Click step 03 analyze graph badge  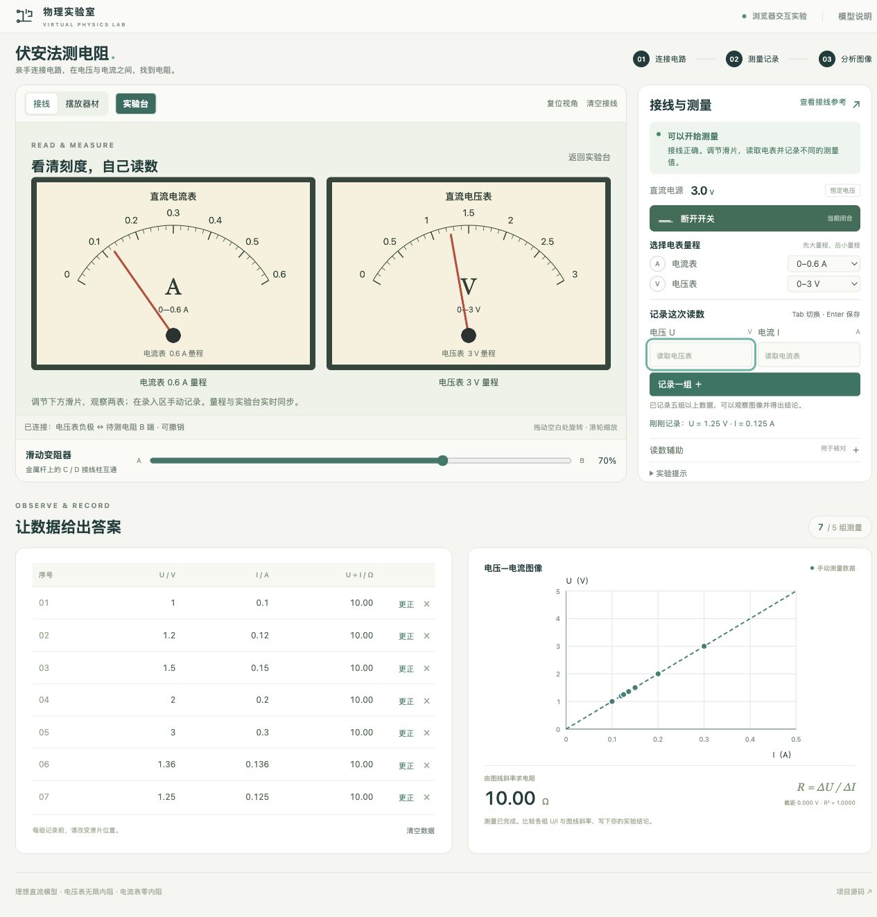click(x=826, y=59)
